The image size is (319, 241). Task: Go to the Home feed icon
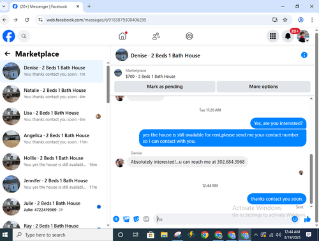point(122,36)
